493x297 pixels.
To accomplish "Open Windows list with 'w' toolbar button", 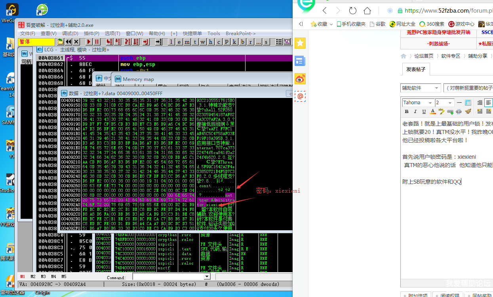I will 203,41.
